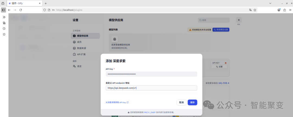Open the history clock sidebar icon
This screenshot has width=293, height=117.
coord(4,28)
